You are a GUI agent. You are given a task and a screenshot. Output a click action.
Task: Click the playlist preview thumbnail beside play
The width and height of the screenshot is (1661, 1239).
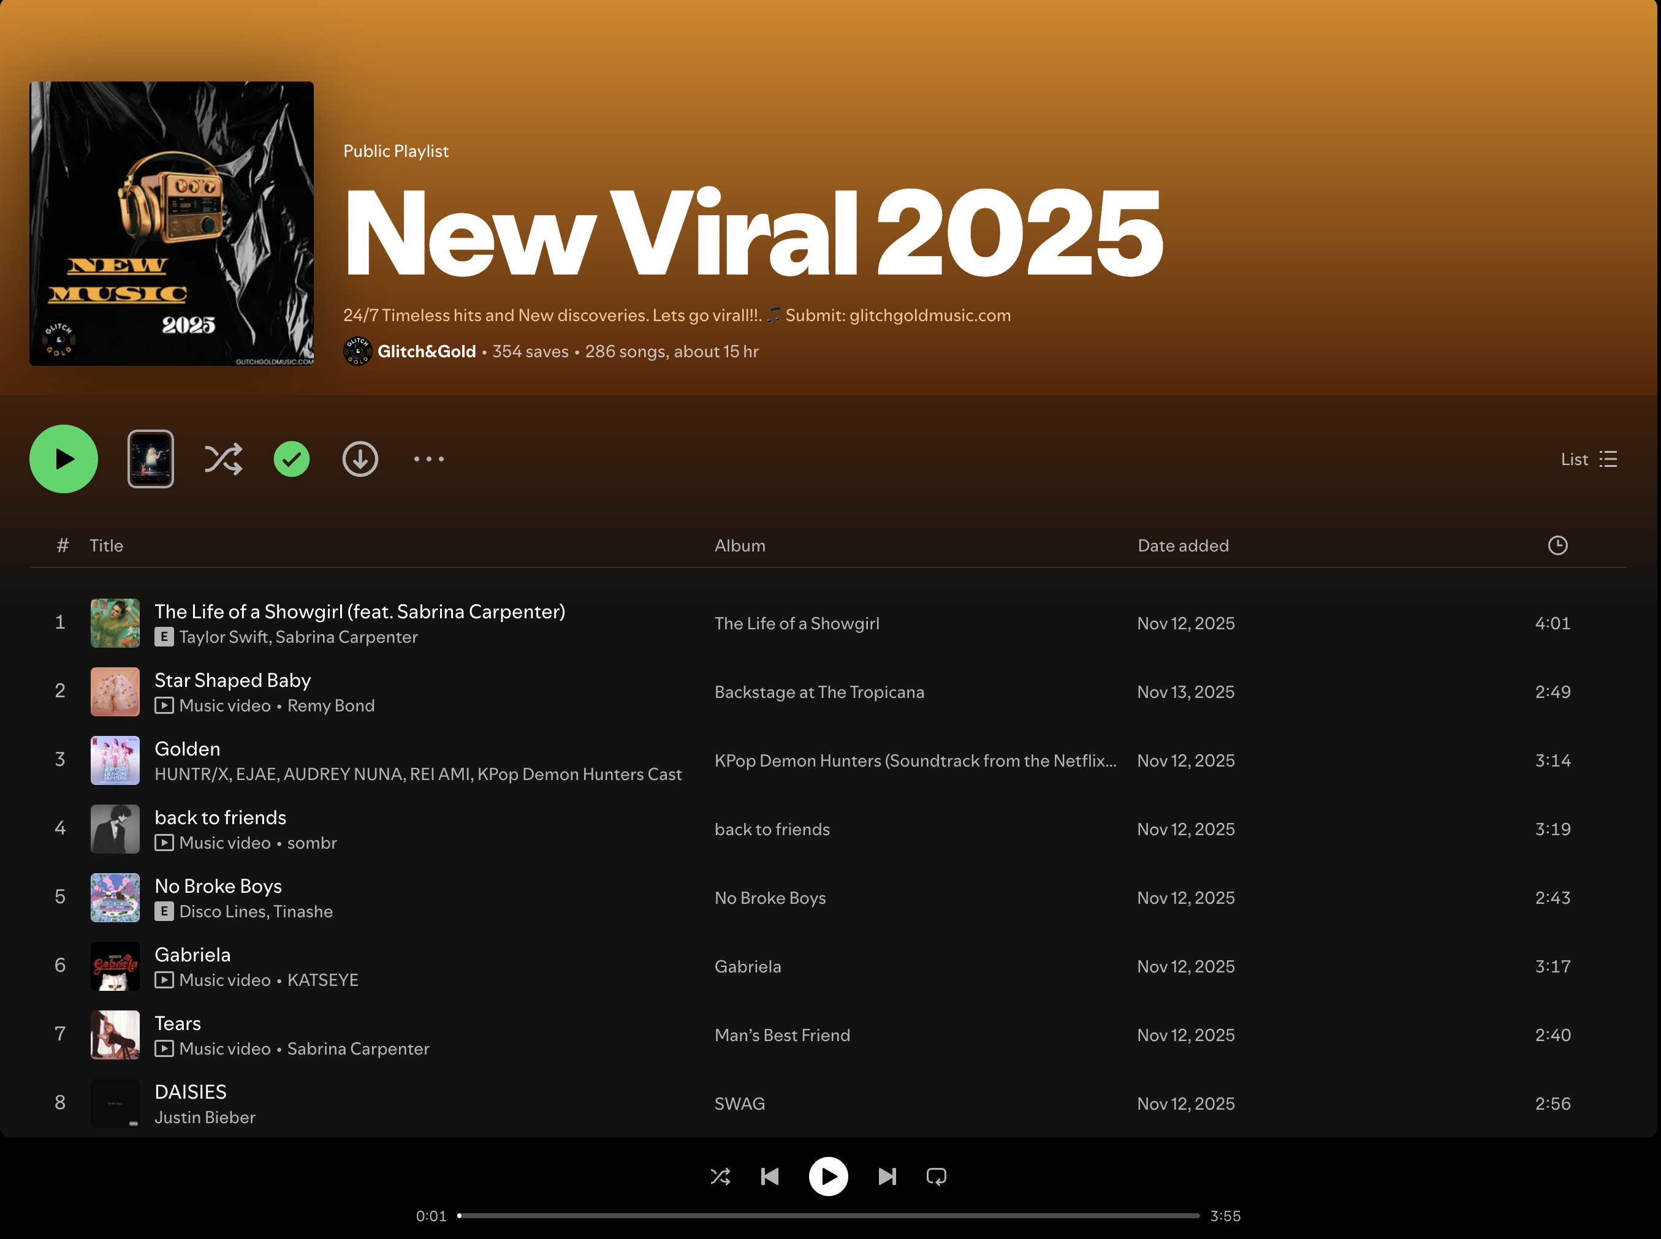pyautogui.click(x=150, y=459)
